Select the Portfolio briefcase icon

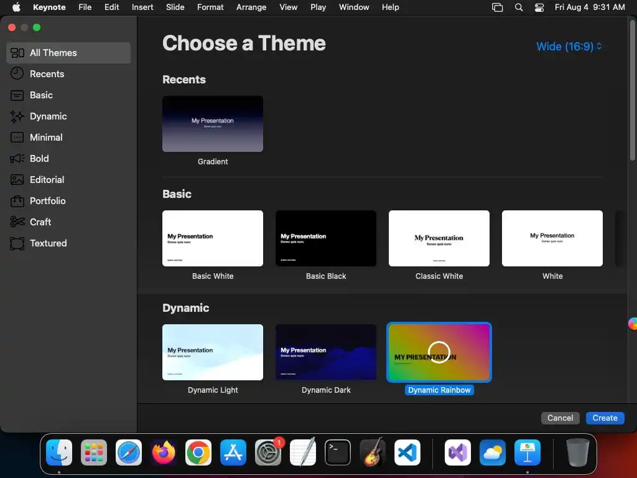17,201
